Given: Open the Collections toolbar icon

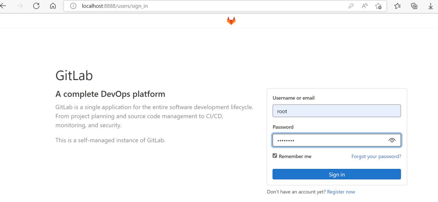Looking at the screenshot, I should coord(414,6).
